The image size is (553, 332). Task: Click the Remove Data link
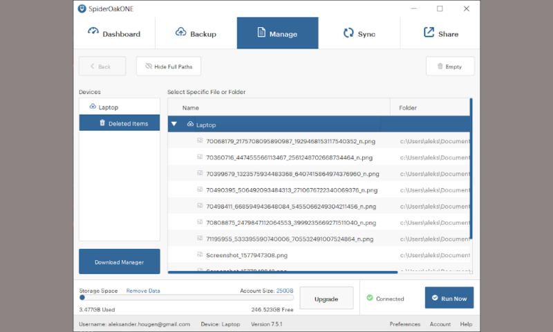(142, 290)
